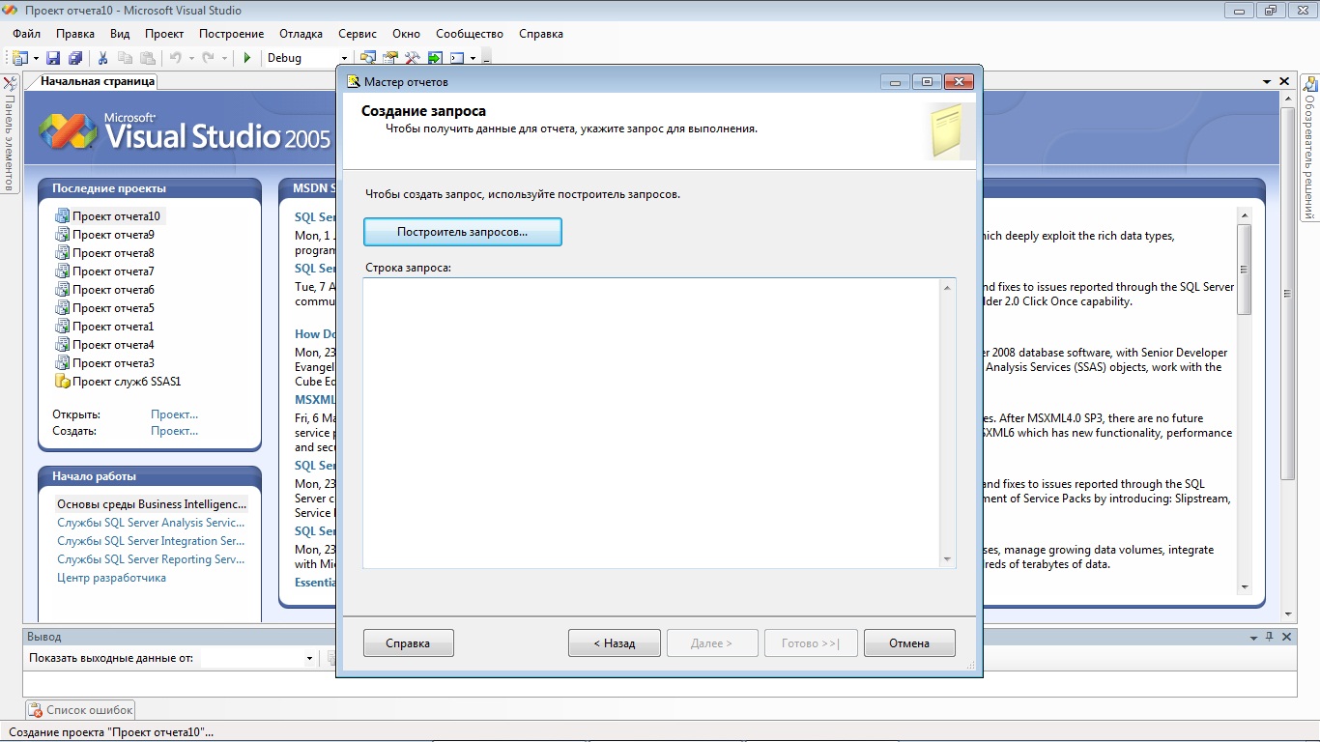This screenshot has height=742, width=1320.
Task: Select recent project Проект отчета5
Action: click(x=113, y=308)
